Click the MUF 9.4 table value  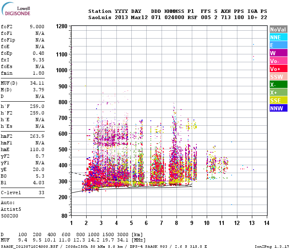tap(22, 240)
